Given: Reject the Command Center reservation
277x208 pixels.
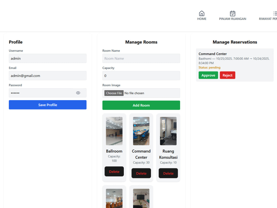Looking at the screenshot, I should point(227,75).
